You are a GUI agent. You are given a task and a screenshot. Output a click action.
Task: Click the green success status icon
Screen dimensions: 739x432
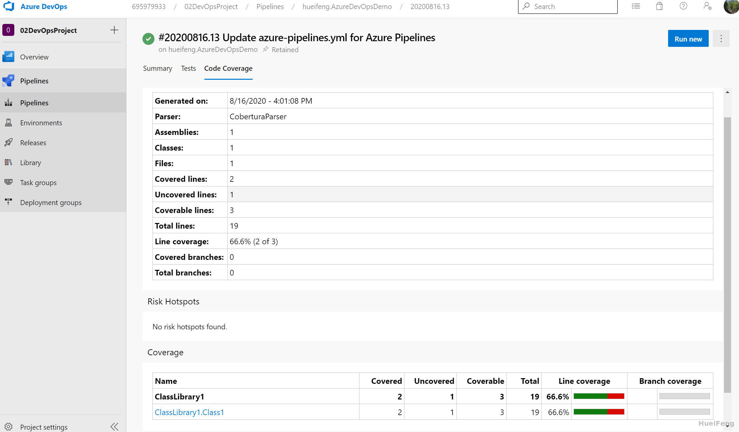148,39
